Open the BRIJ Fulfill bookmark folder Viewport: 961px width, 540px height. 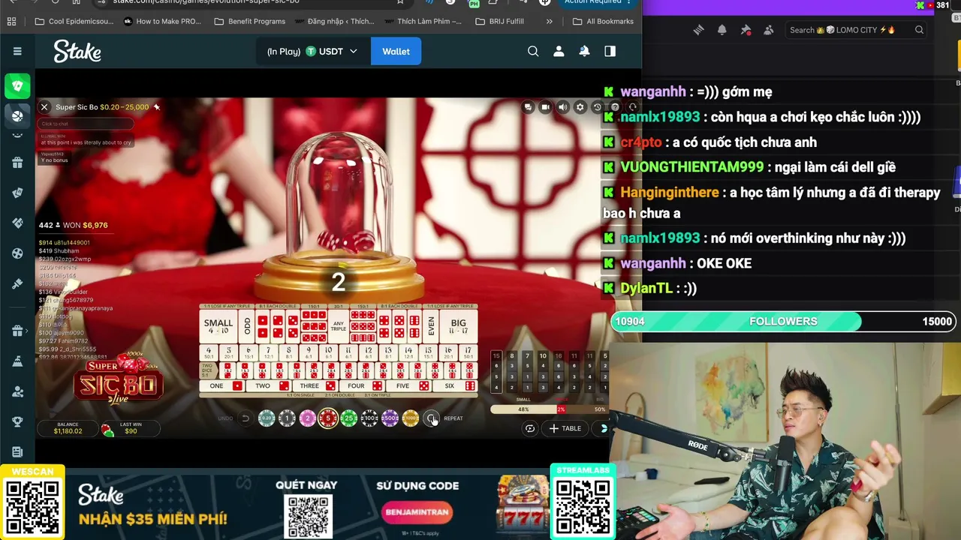click(x=500, y=21)
